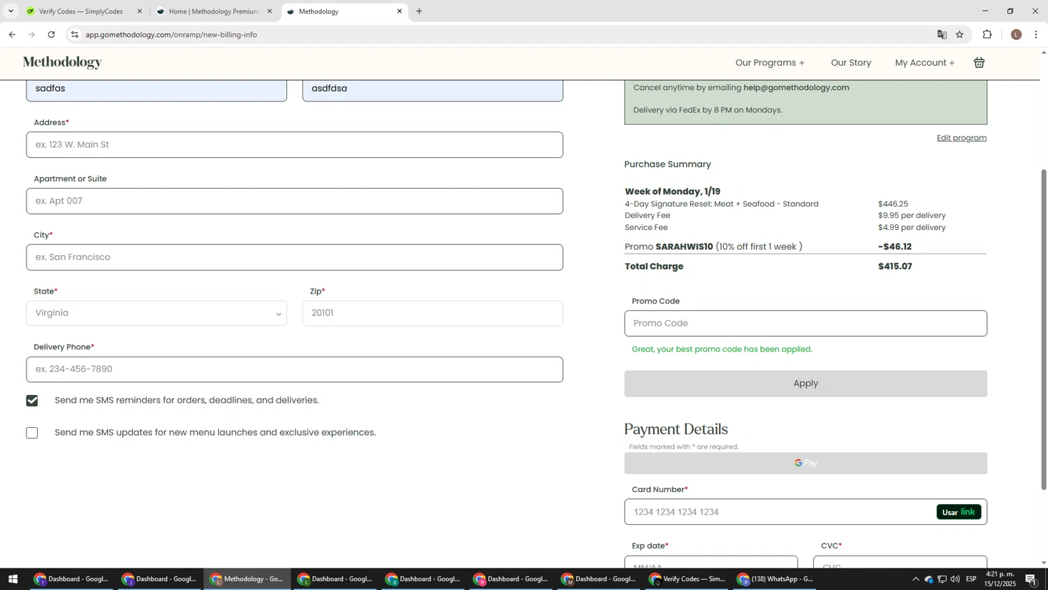
Task: Click the field containing asdfdsa
Action: click(432, 89)
